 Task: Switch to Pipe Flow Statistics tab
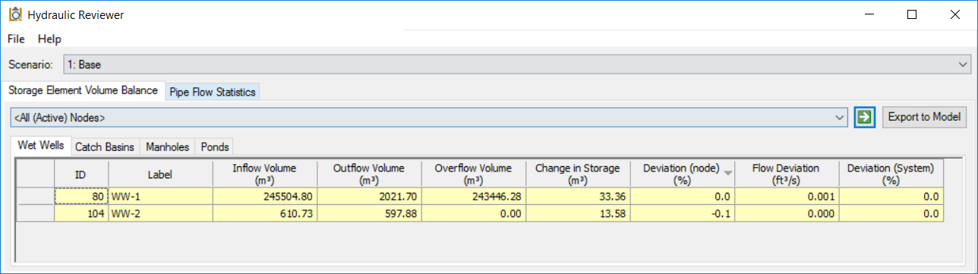pos(213,92)
